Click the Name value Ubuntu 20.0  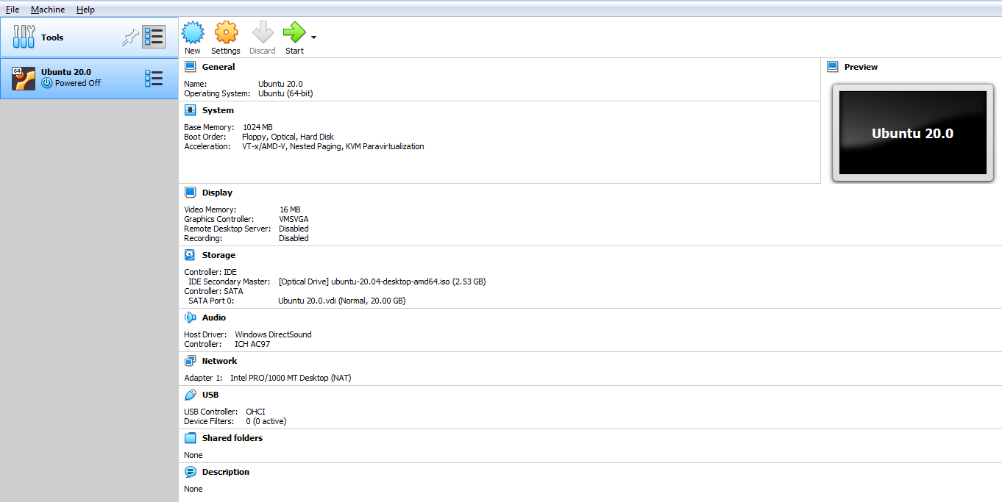[x=280, y=84]
